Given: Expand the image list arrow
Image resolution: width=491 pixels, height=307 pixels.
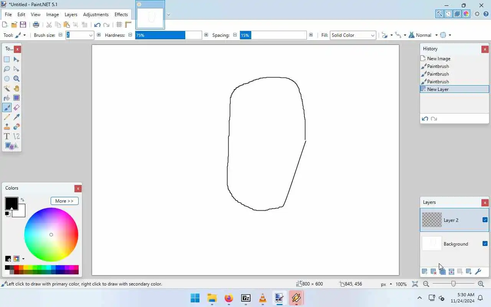Looking at the screenshot, I should tap(168, 15).
